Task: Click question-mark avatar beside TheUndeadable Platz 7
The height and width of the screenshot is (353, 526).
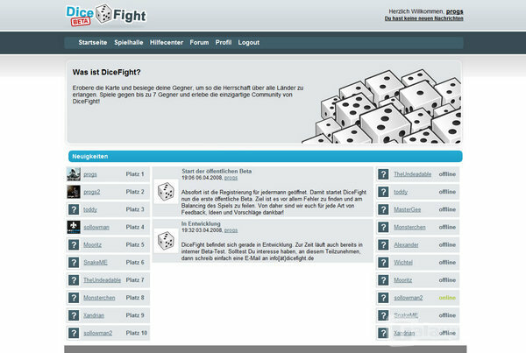Action: click(x=74, y=280)
